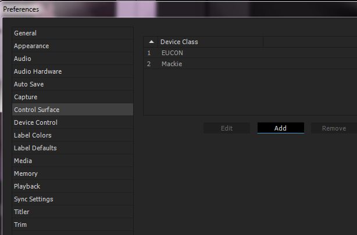Switch to Playback settings

pyautogui.click(x=27, y=186)
